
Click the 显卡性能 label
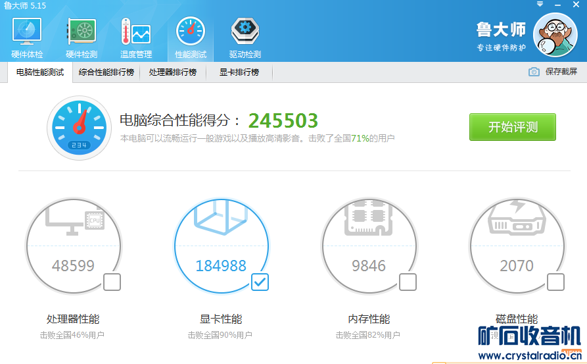[x=221, y=319]
